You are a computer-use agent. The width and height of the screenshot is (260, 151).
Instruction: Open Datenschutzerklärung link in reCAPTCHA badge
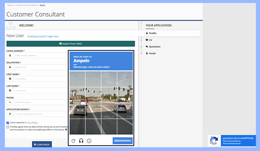click(232, 141)
